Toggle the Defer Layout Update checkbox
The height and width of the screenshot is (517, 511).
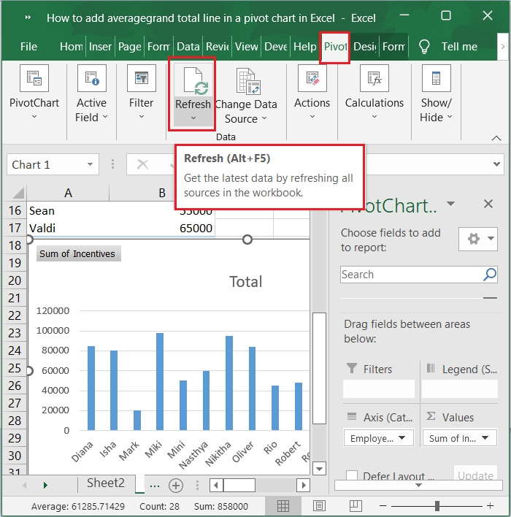(352, 476)
